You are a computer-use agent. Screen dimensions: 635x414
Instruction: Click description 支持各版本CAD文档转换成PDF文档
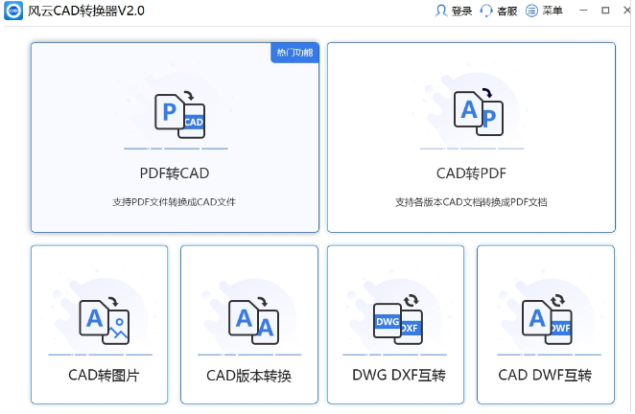(x=471, y=202)
